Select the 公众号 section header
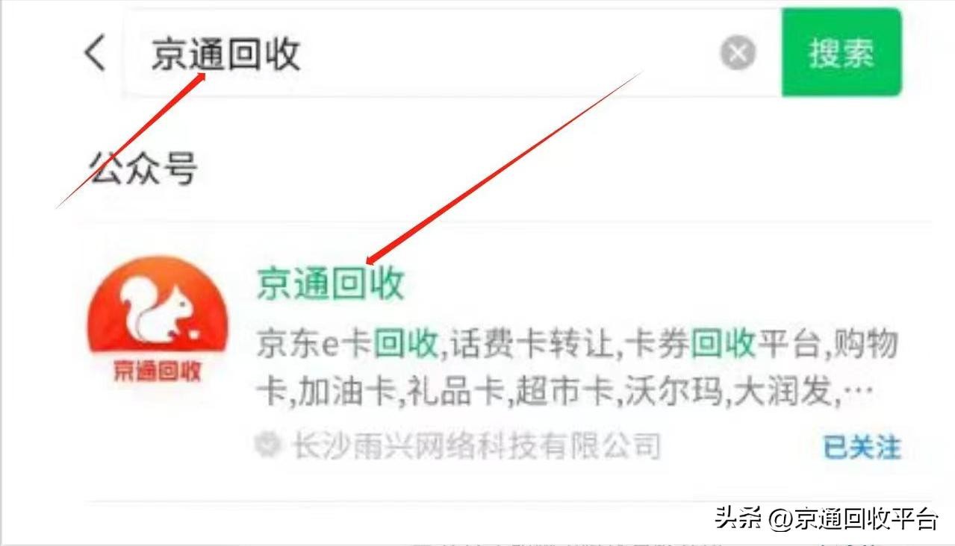Screen dimensions: 955x546 pyautogui.click(x=143, y=168)
